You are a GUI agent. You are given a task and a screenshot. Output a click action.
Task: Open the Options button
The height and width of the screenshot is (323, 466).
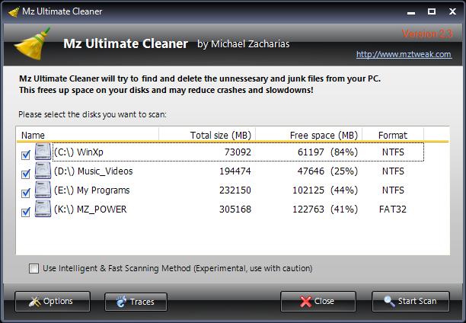pos(51,302)
